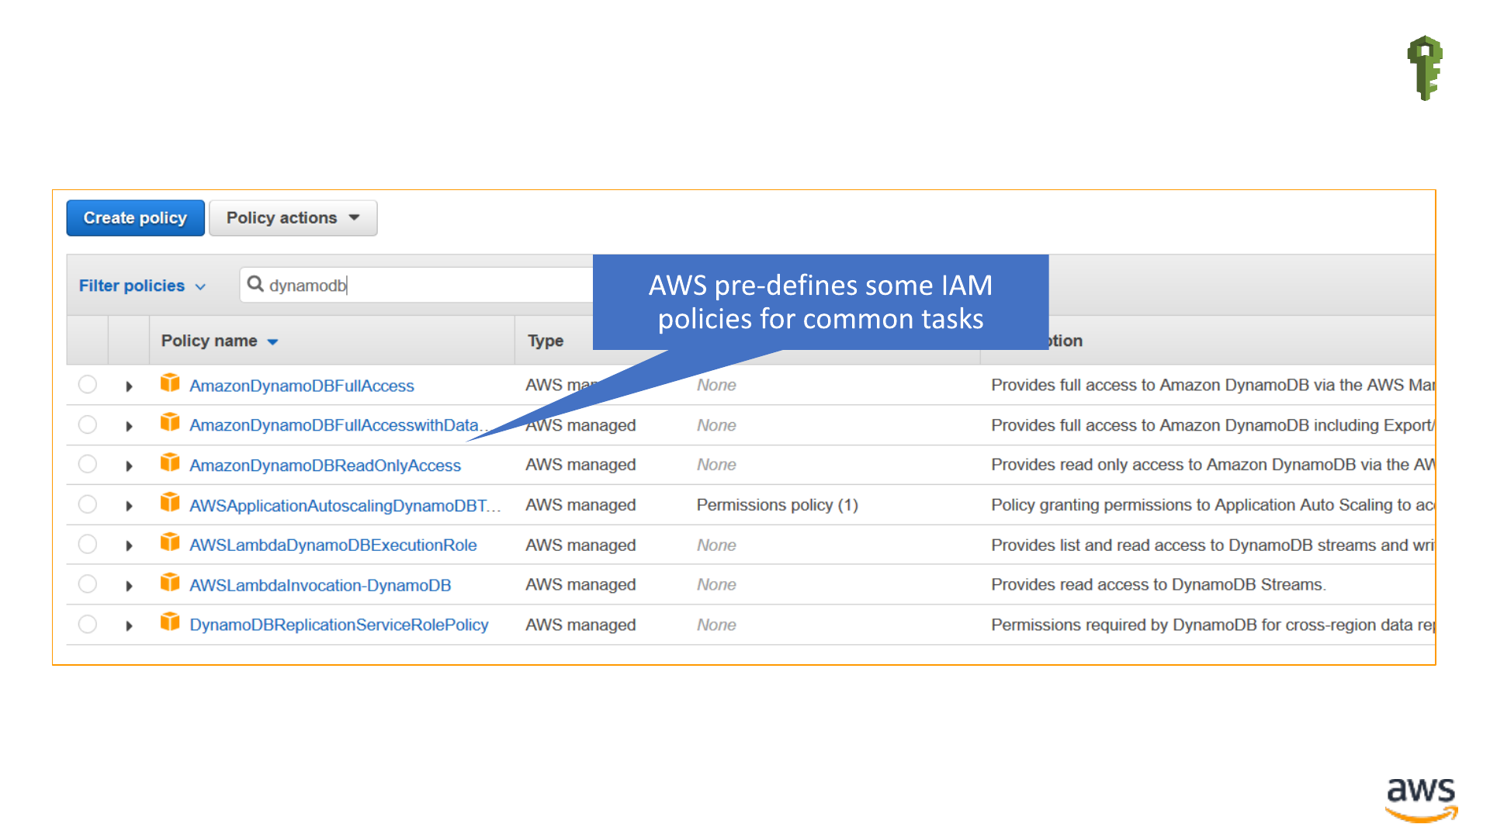Select radio for DynamoDBReplicationServiceRolePolicy
The height and width of the screenshot is (838, 1490).
click(88, 625)
